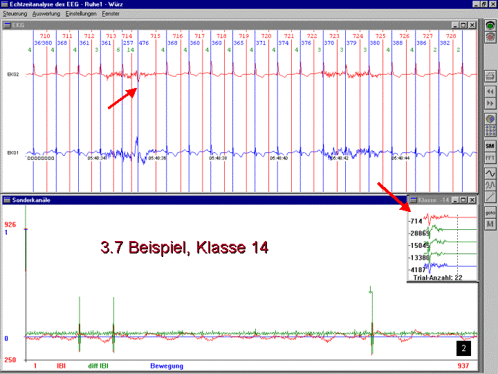Open the Einstellungen menu
This screenshot has width=498, height=374.
point(82,14)
